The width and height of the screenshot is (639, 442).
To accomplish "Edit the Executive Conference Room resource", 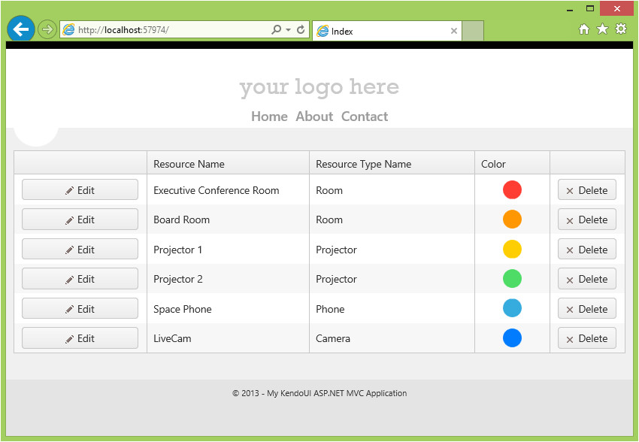I will point(80,189).
